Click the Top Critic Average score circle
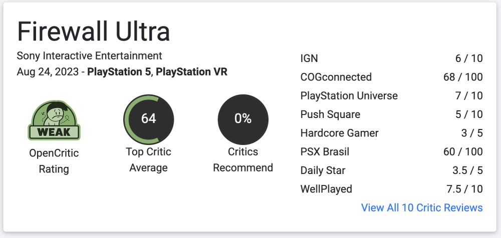The image size is (501, 238). click(x=148, y=118)
